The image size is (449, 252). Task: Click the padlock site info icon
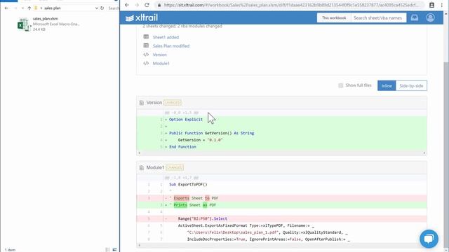tap(159, 5)
